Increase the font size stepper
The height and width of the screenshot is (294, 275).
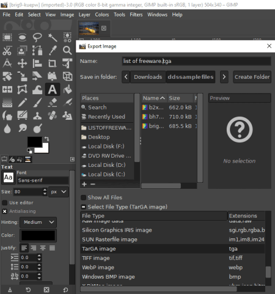[45, 189]
